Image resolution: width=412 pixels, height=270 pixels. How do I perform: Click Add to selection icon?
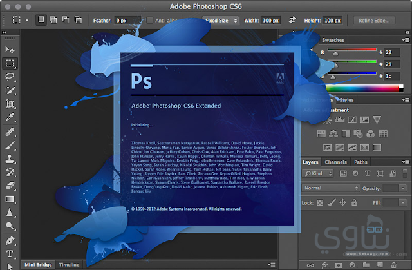coord(53,20)
